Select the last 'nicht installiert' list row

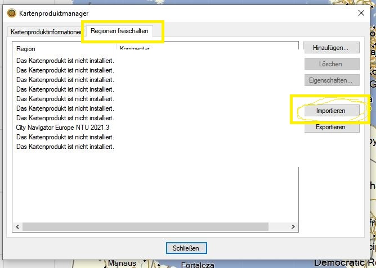[x=65, y=147]
